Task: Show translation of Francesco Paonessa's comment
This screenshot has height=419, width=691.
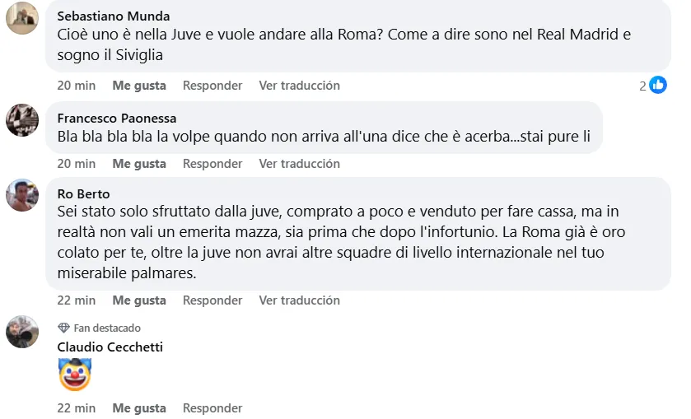Action: (x=299, y=164)
